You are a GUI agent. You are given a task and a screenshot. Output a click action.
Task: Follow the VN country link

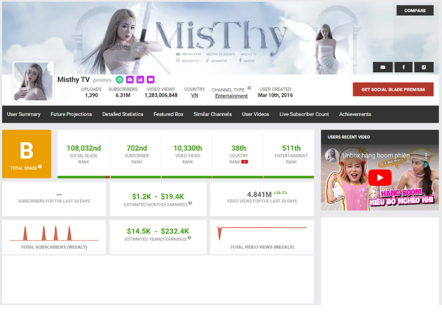point(194,95)
